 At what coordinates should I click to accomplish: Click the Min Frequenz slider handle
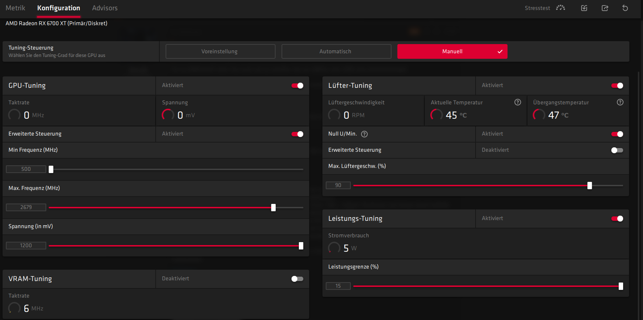tap(51, 169)
